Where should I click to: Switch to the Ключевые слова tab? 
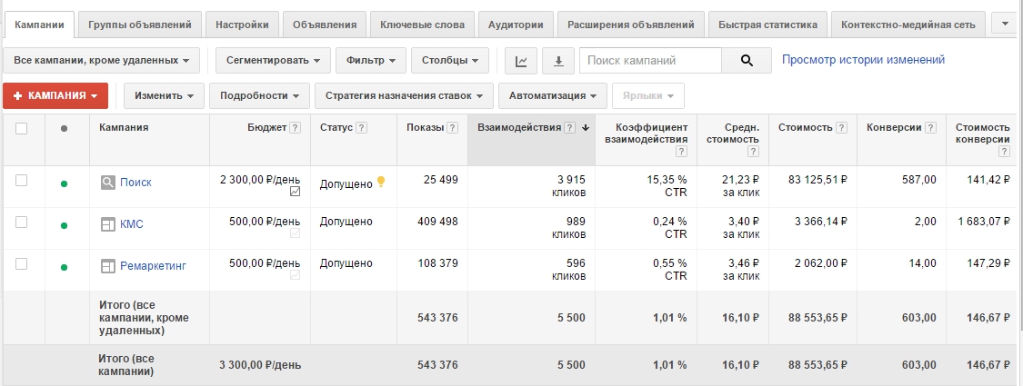coord(422,25)
